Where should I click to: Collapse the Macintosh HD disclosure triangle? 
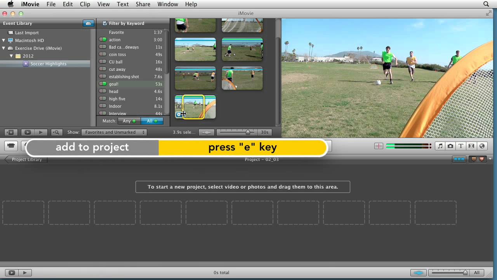pyautogui.click(x=3, y=40)
